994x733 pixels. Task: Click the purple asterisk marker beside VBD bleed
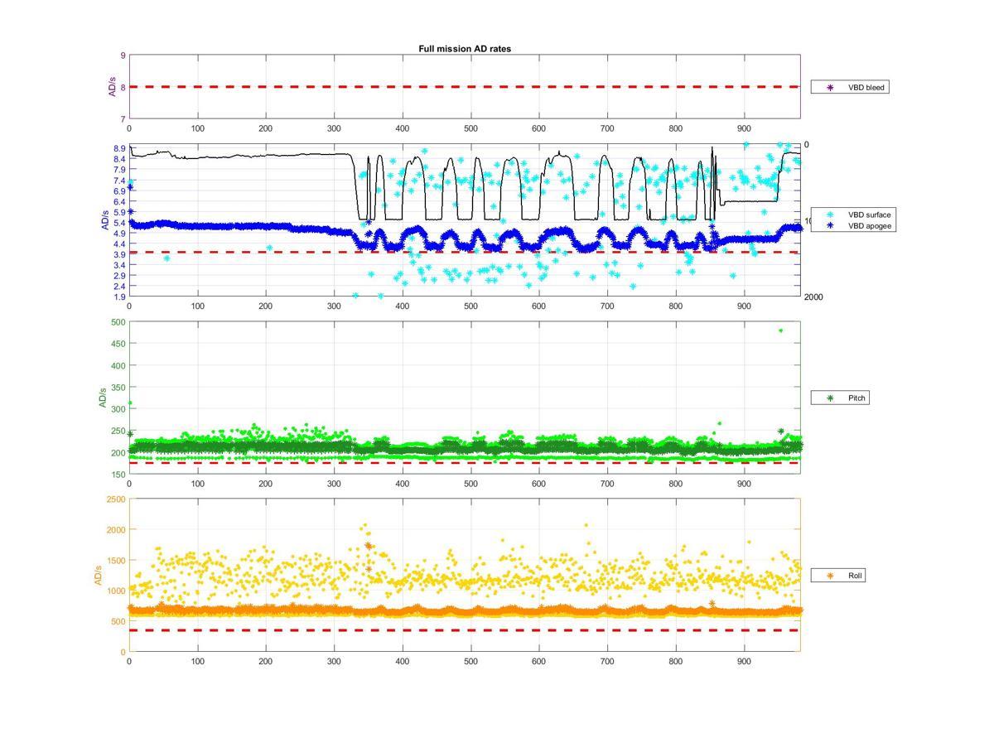829,87
